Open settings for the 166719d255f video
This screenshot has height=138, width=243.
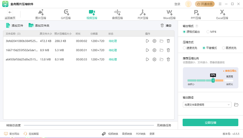tap(154, 50)
